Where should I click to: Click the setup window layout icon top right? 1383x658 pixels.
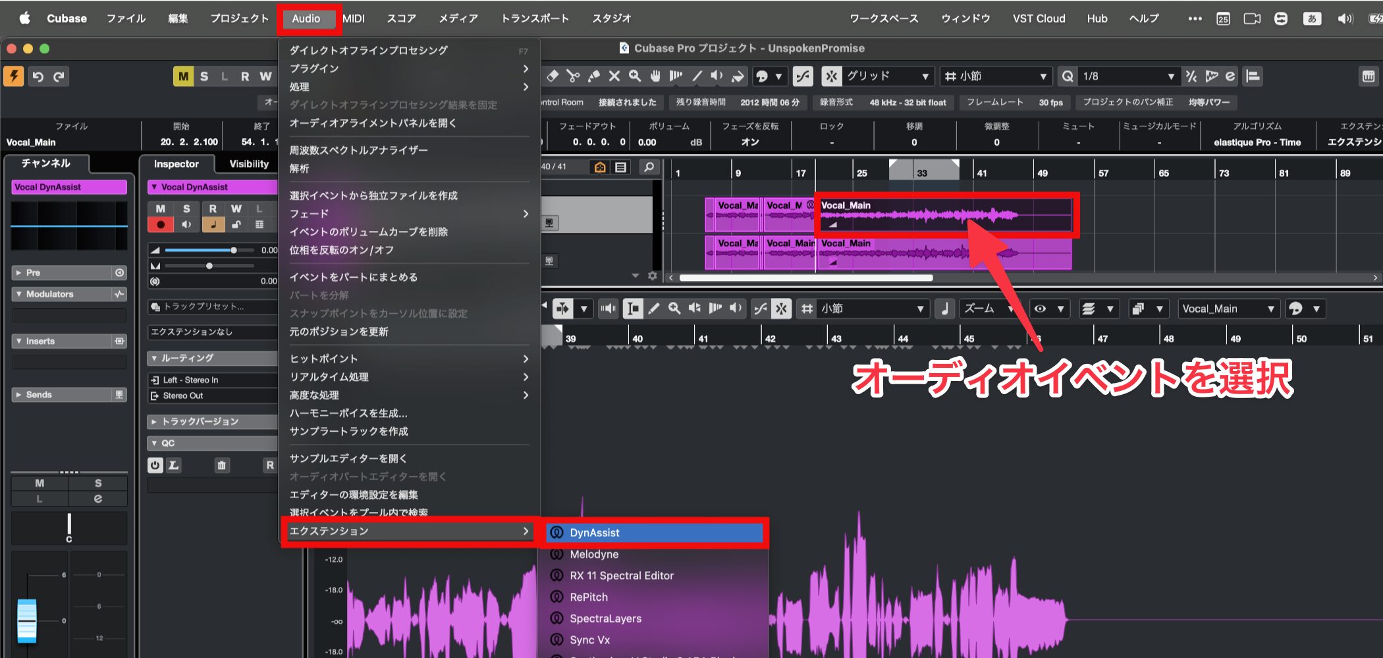(x=1369, y=76)
